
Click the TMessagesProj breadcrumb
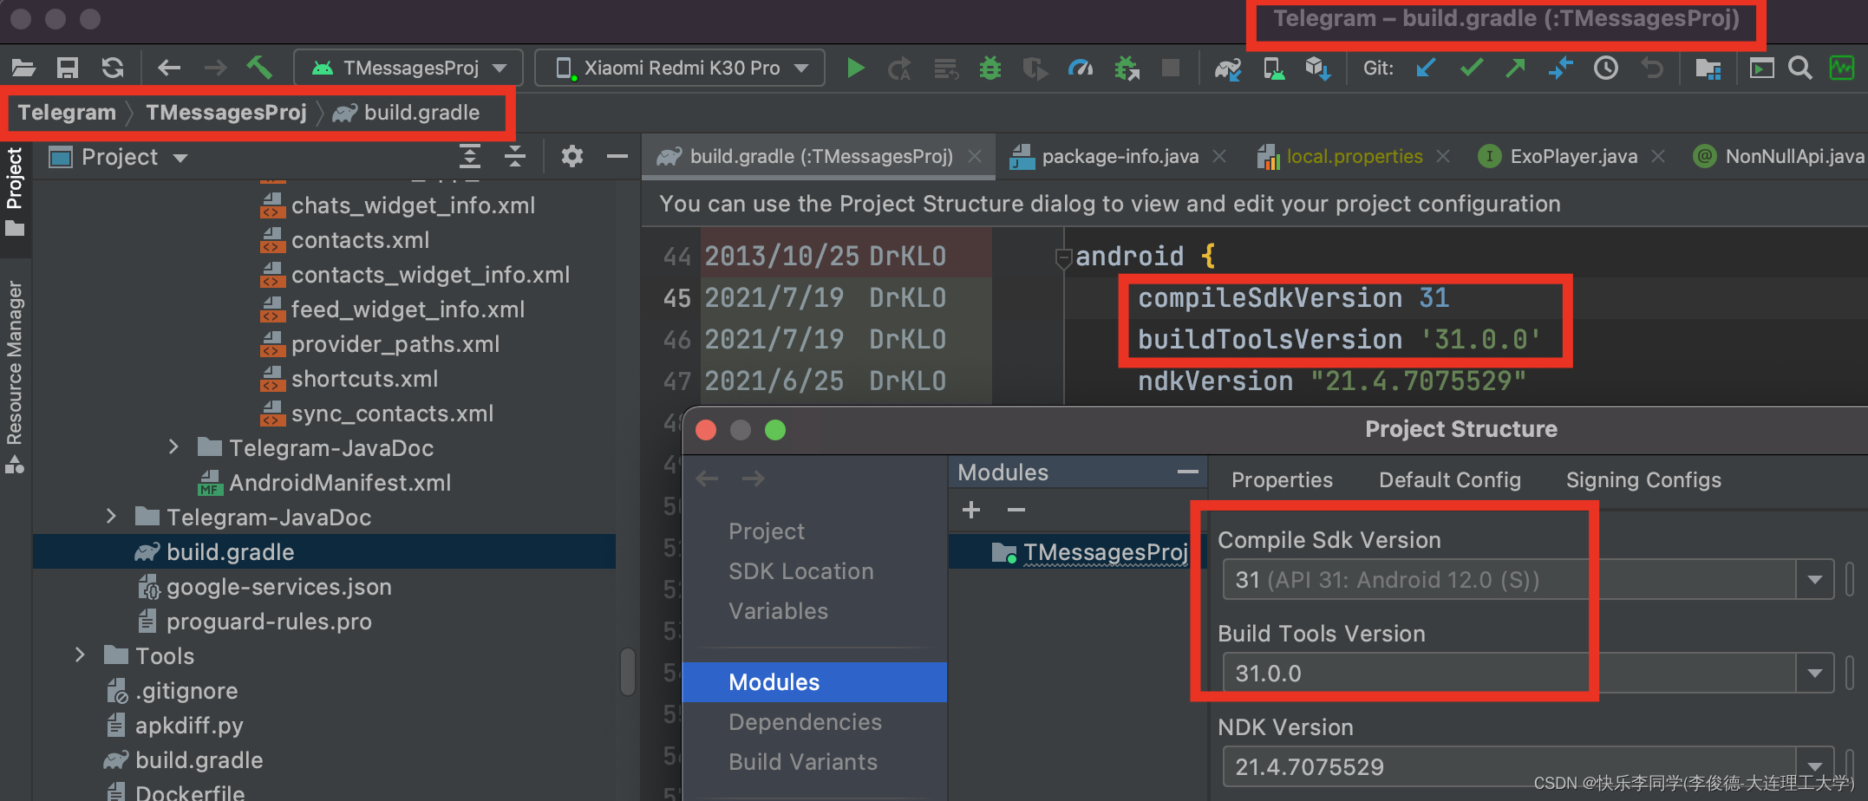pyautogui.click(x=226, y=113)
